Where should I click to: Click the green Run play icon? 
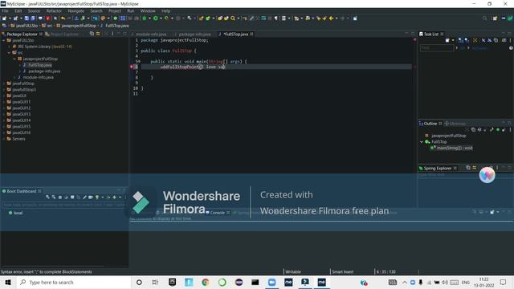click(x=155, y=18)
